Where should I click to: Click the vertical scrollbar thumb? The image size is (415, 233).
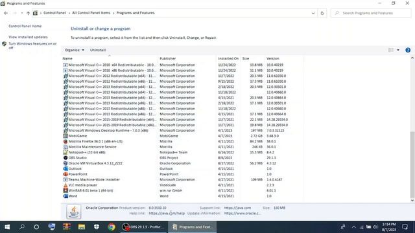[x=412, y=164]
